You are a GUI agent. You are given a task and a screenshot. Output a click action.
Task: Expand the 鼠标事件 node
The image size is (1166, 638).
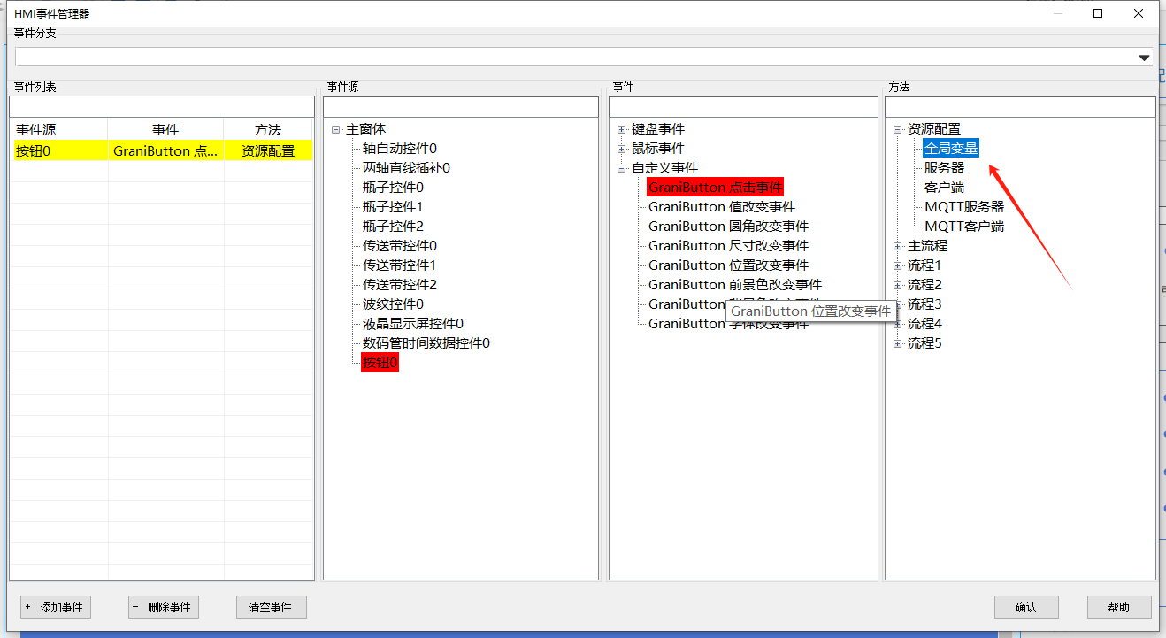point(622,149)
